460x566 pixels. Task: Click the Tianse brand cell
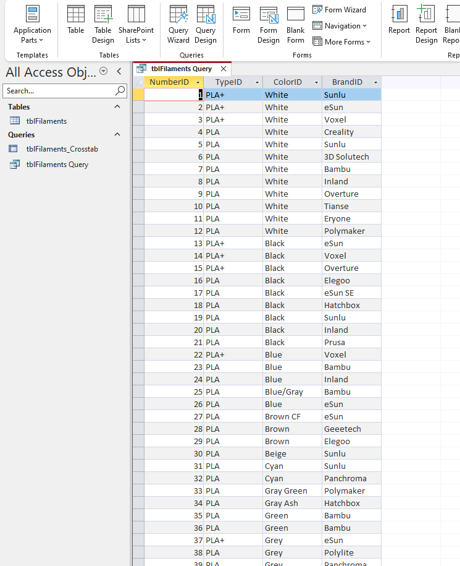(351, 206)
